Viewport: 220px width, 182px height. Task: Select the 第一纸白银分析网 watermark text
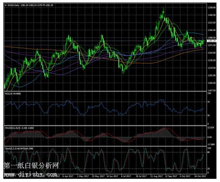[x=31, y=166]
